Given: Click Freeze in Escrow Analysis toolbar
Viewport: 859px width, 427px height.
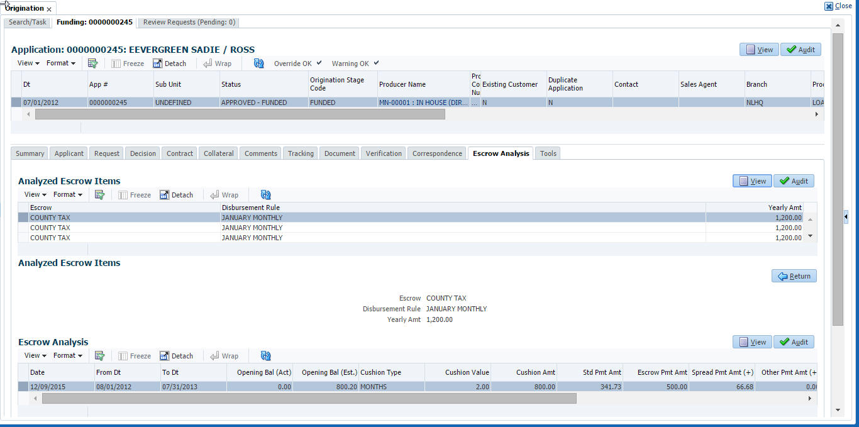Looking at the screenshot, I should (135, 356).
